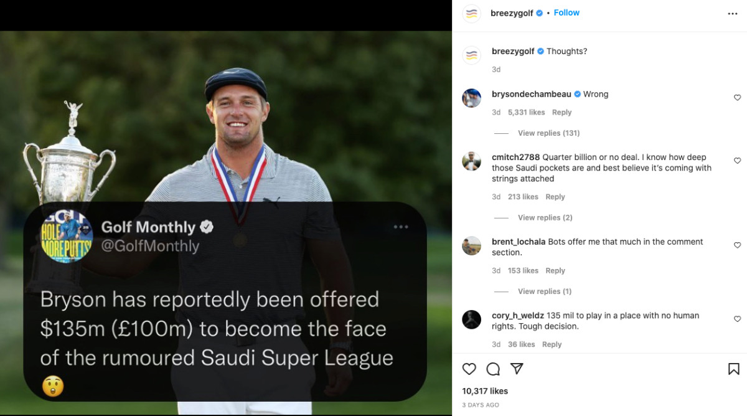
Task: Open the comment icon below the post
Action: click(x=493, y=369)
